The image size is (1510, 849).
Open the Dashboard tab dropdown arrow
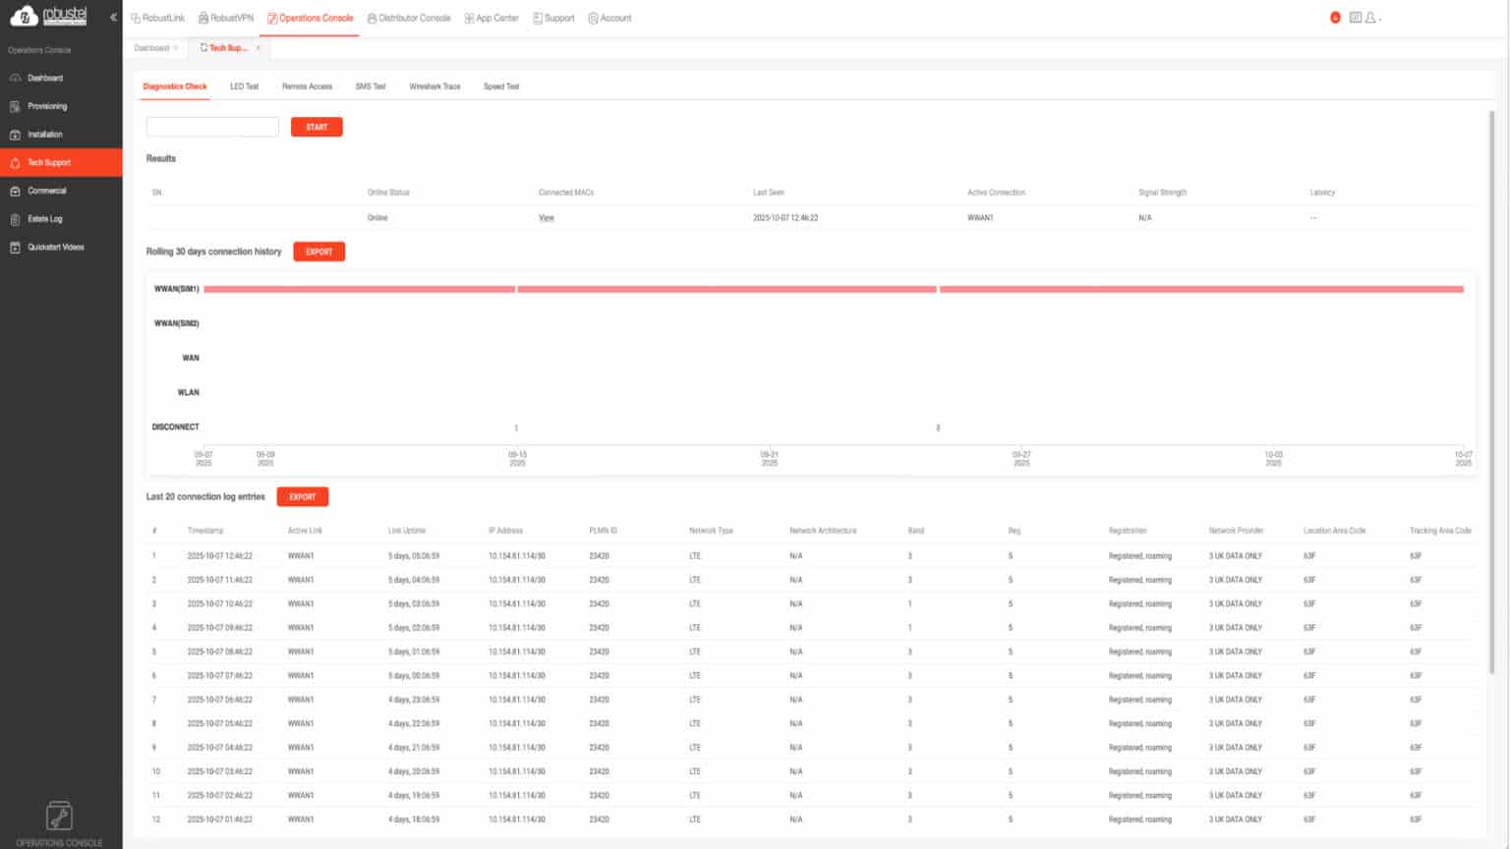coord(177,48)
